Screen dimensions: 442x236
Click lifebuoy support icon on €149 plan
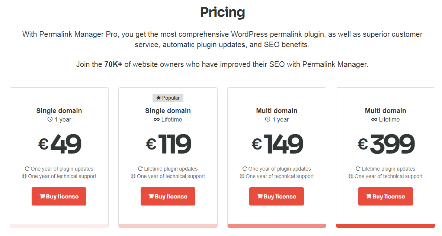click(242, 177)
